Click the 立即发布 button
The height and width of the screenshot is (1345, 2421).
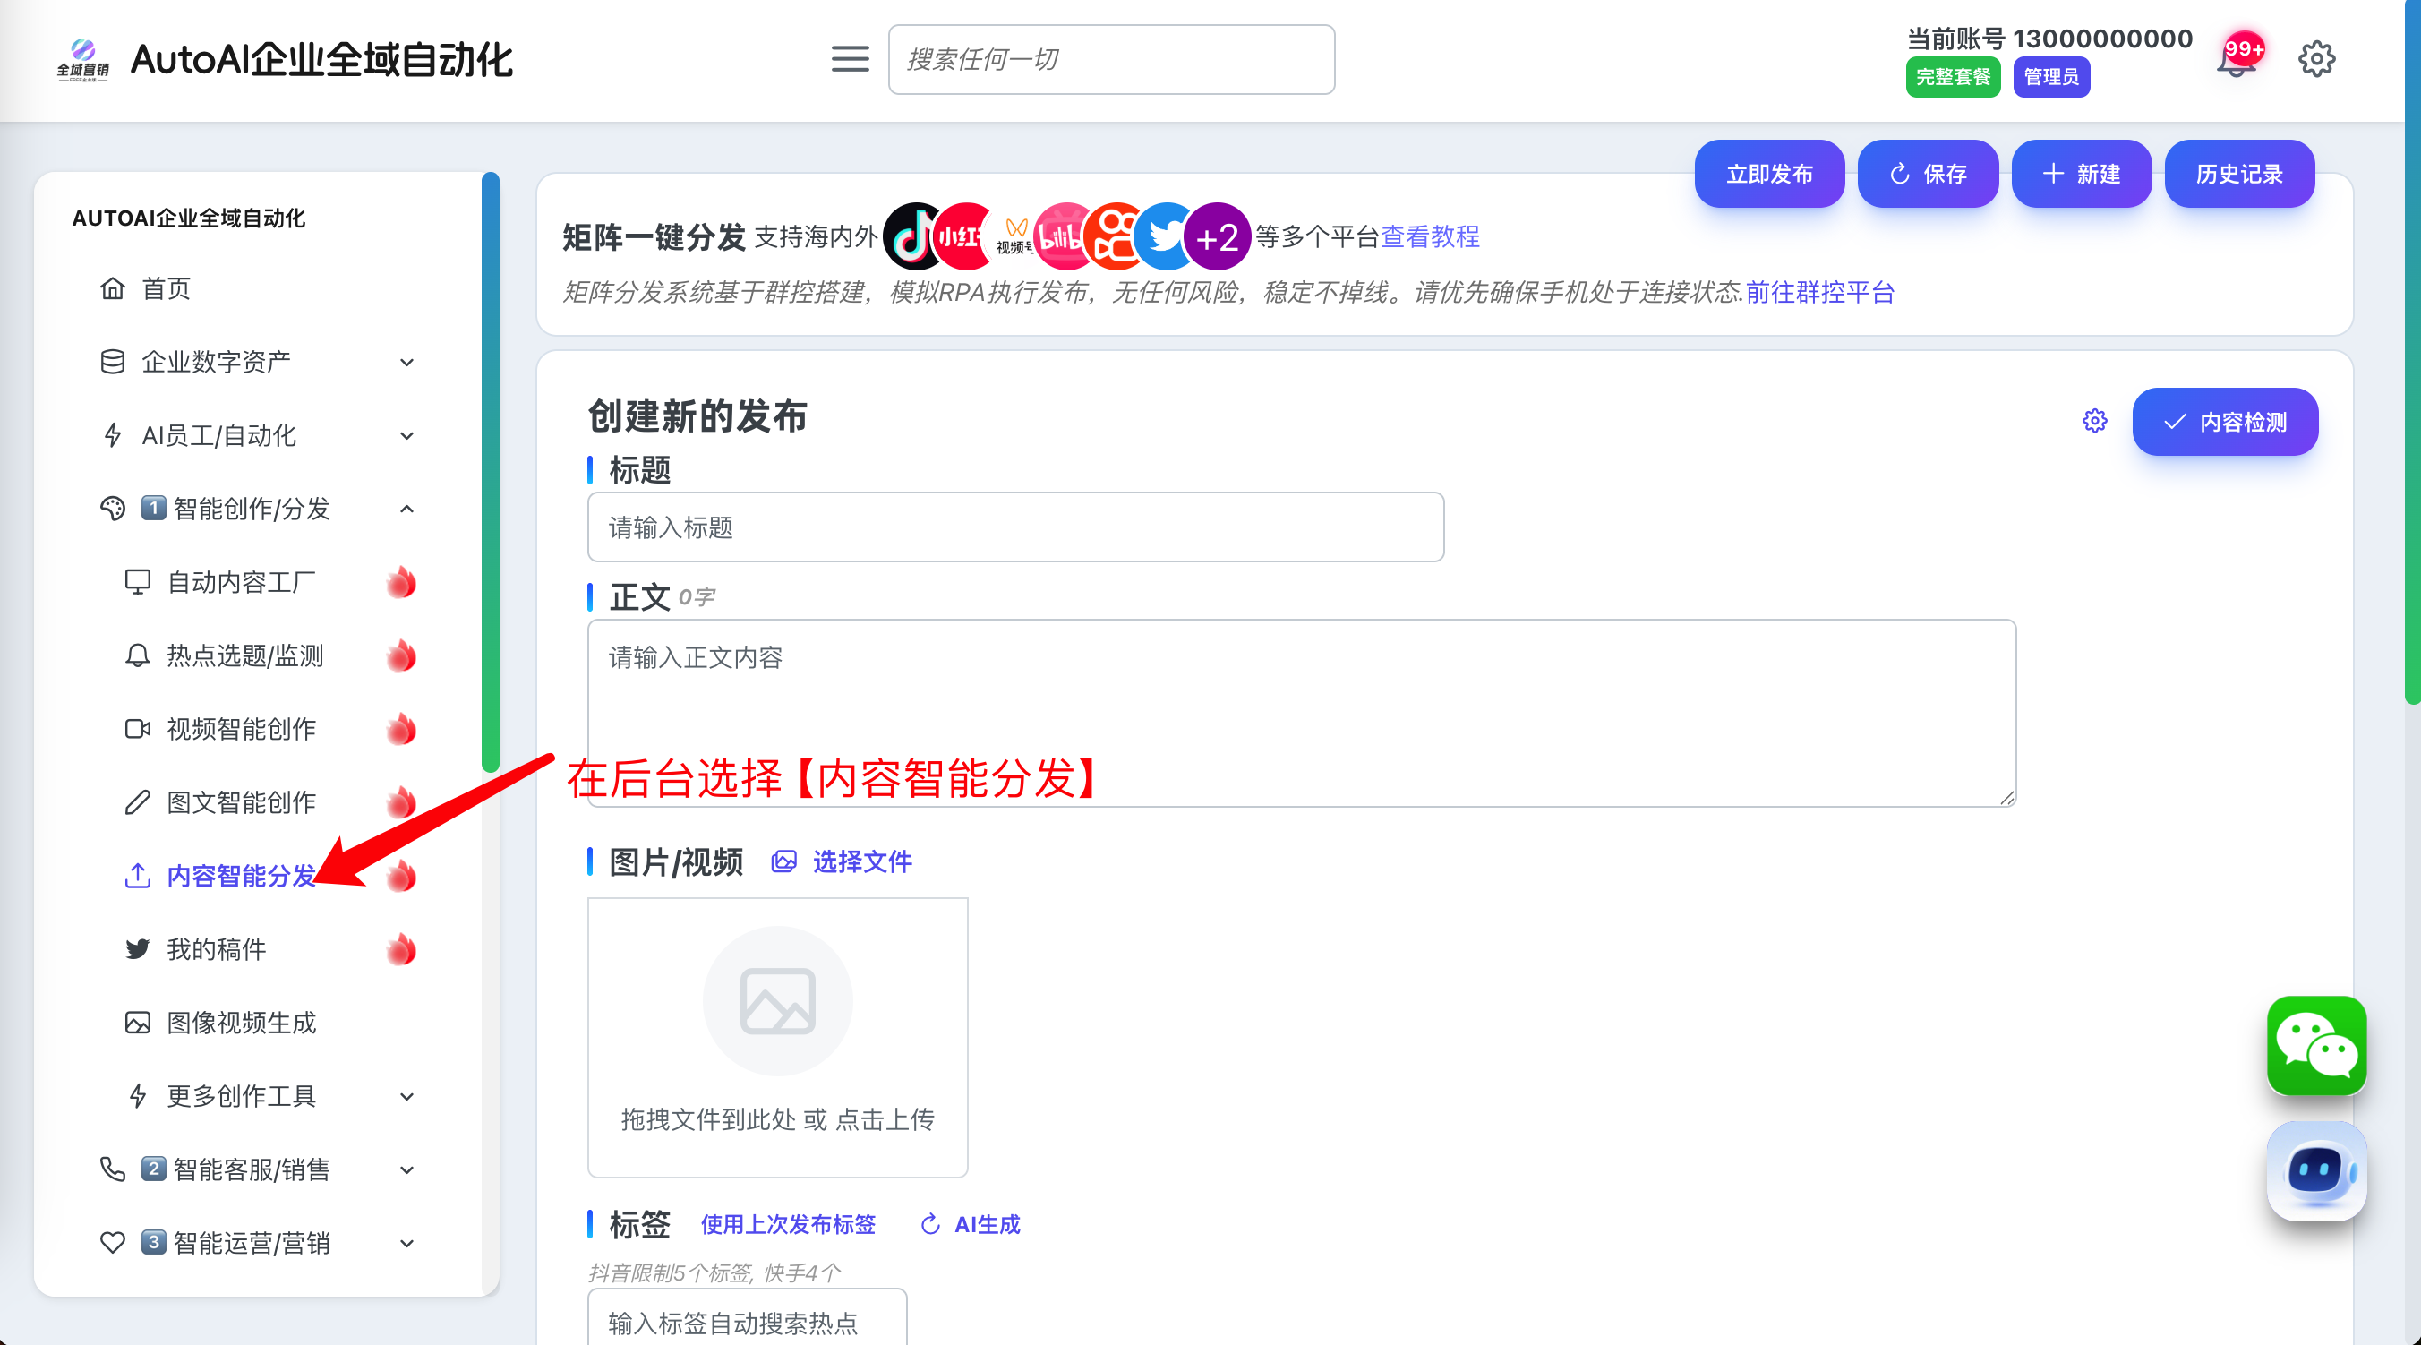(x=1769, y=174)
